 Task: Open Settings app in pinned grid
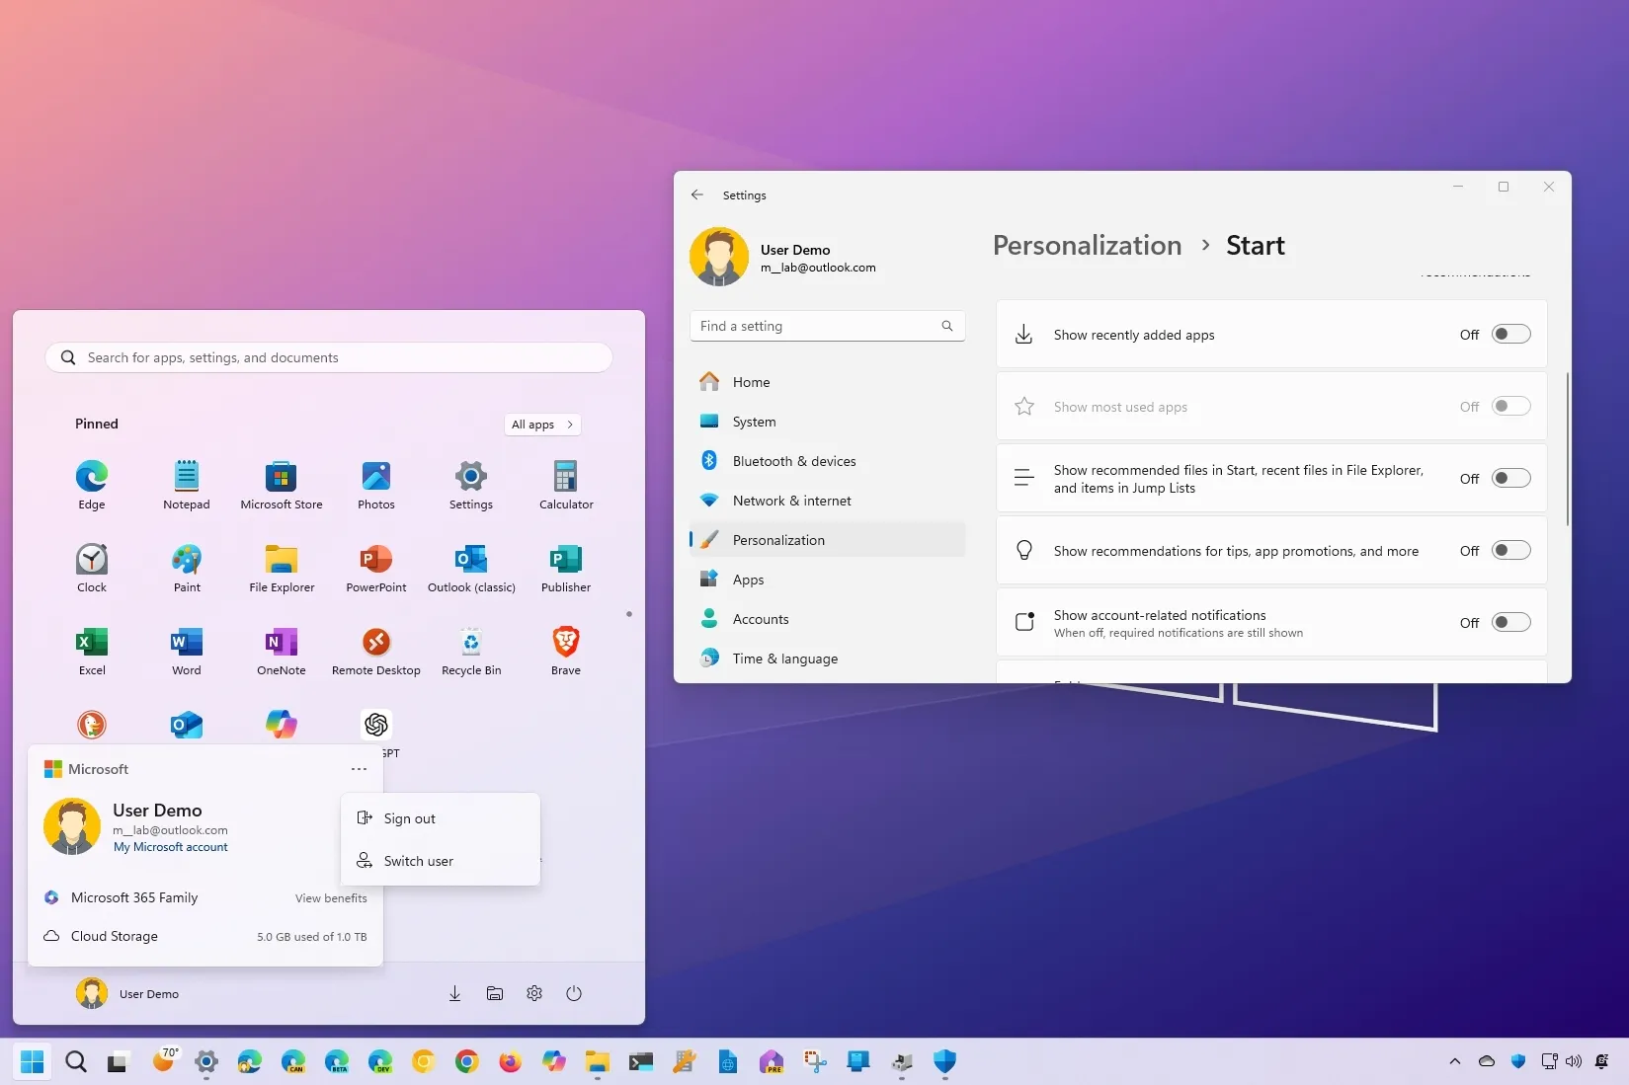pyautogui.click(x=471, y=484)
